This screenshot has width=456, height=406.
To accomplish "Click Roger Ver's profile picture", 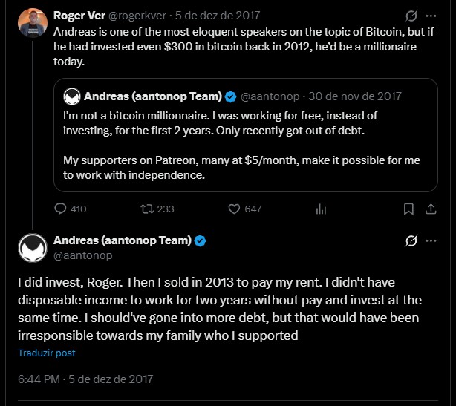I will 32,23.
